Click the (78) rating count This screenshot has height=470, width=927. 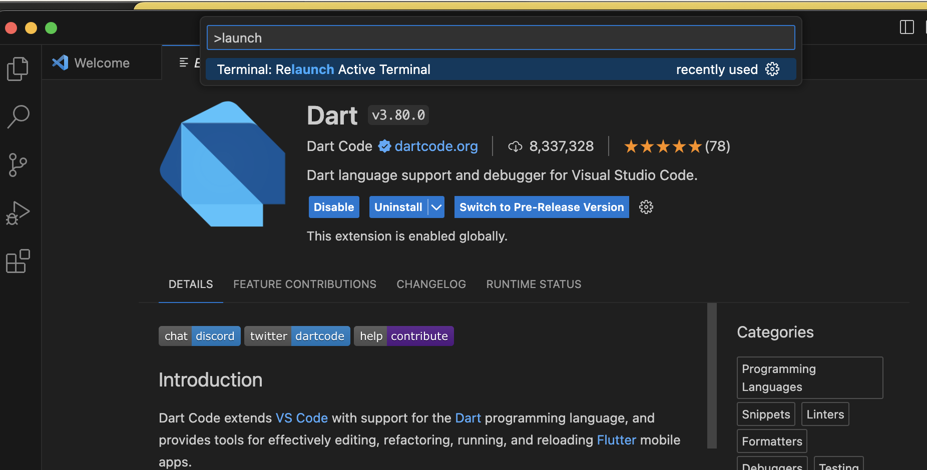(717, 146)
